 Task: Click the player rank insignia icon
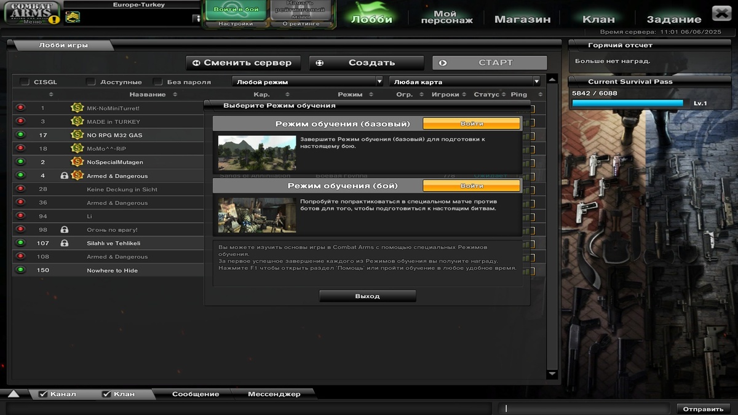73,18
